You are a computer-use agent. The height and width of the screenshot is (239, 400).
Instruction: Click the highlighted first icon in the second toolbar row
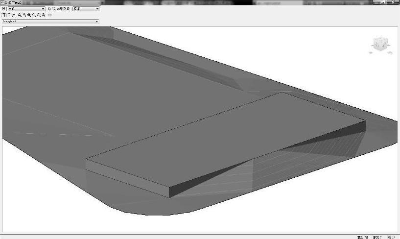[x=4, y=15]
